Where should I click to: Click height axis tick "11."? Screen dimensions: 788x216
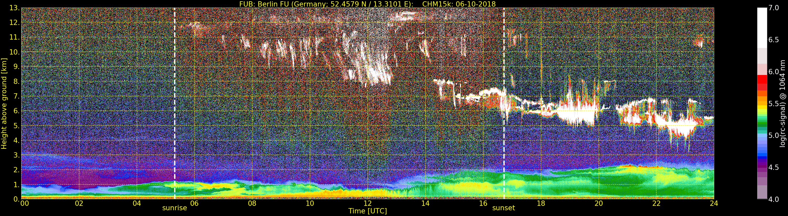tap(14, 37)
